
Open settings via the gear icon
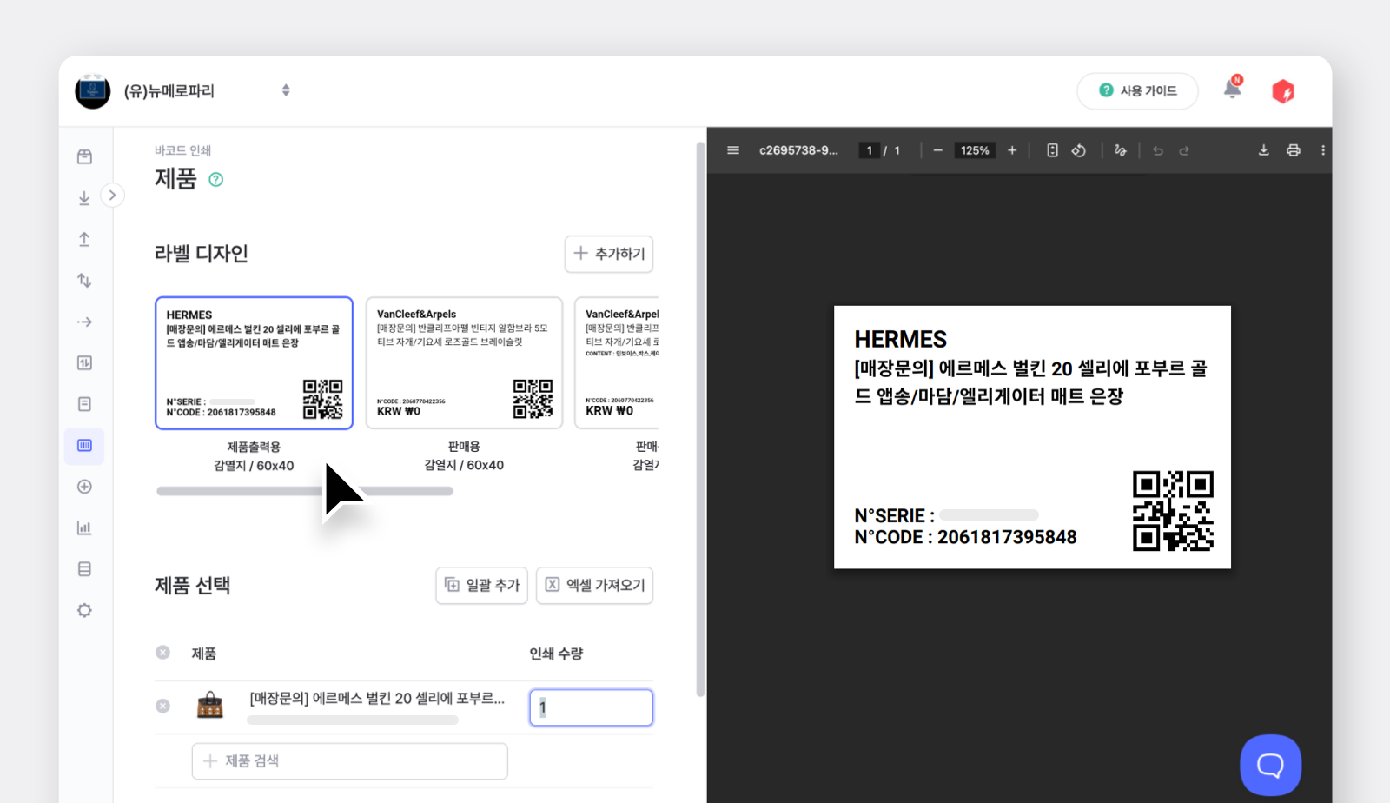point(83,610)
